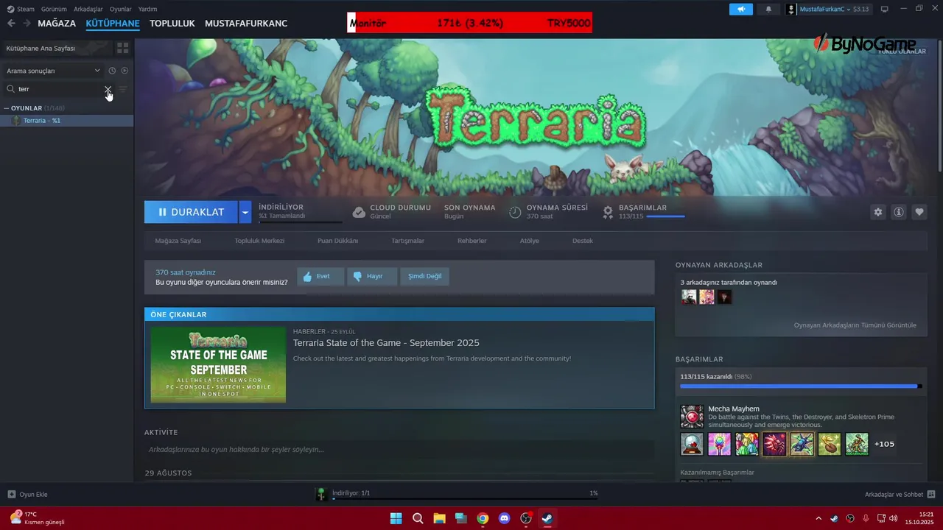Screen dimensions: 943x530
Task: Collapse the OYUNLAR category
Action: click(x=7, y=108)
